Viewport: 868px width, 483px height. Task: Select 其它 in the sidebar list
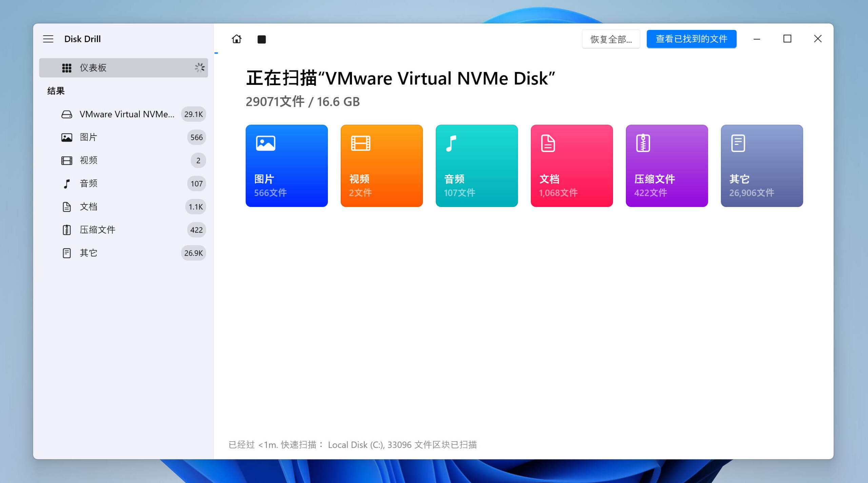point(123,253)
